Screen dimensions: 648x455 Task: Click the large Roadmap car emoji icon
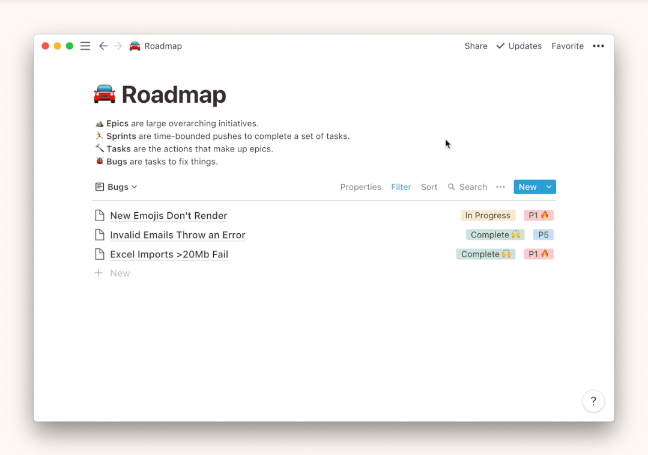pyautogui.click(x=104, y=95)
